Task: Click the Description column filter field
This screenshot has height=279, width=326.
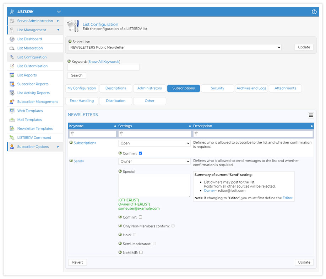Action: (x=253, y=134)
